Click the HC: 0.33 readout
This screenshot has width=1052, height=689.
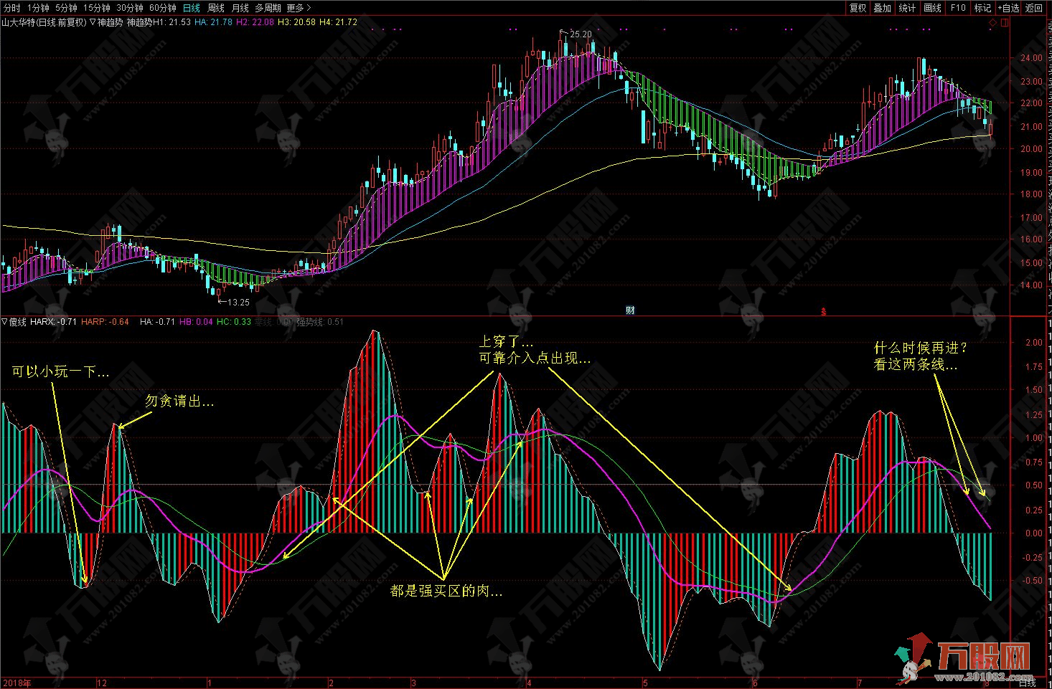point(234,322)
